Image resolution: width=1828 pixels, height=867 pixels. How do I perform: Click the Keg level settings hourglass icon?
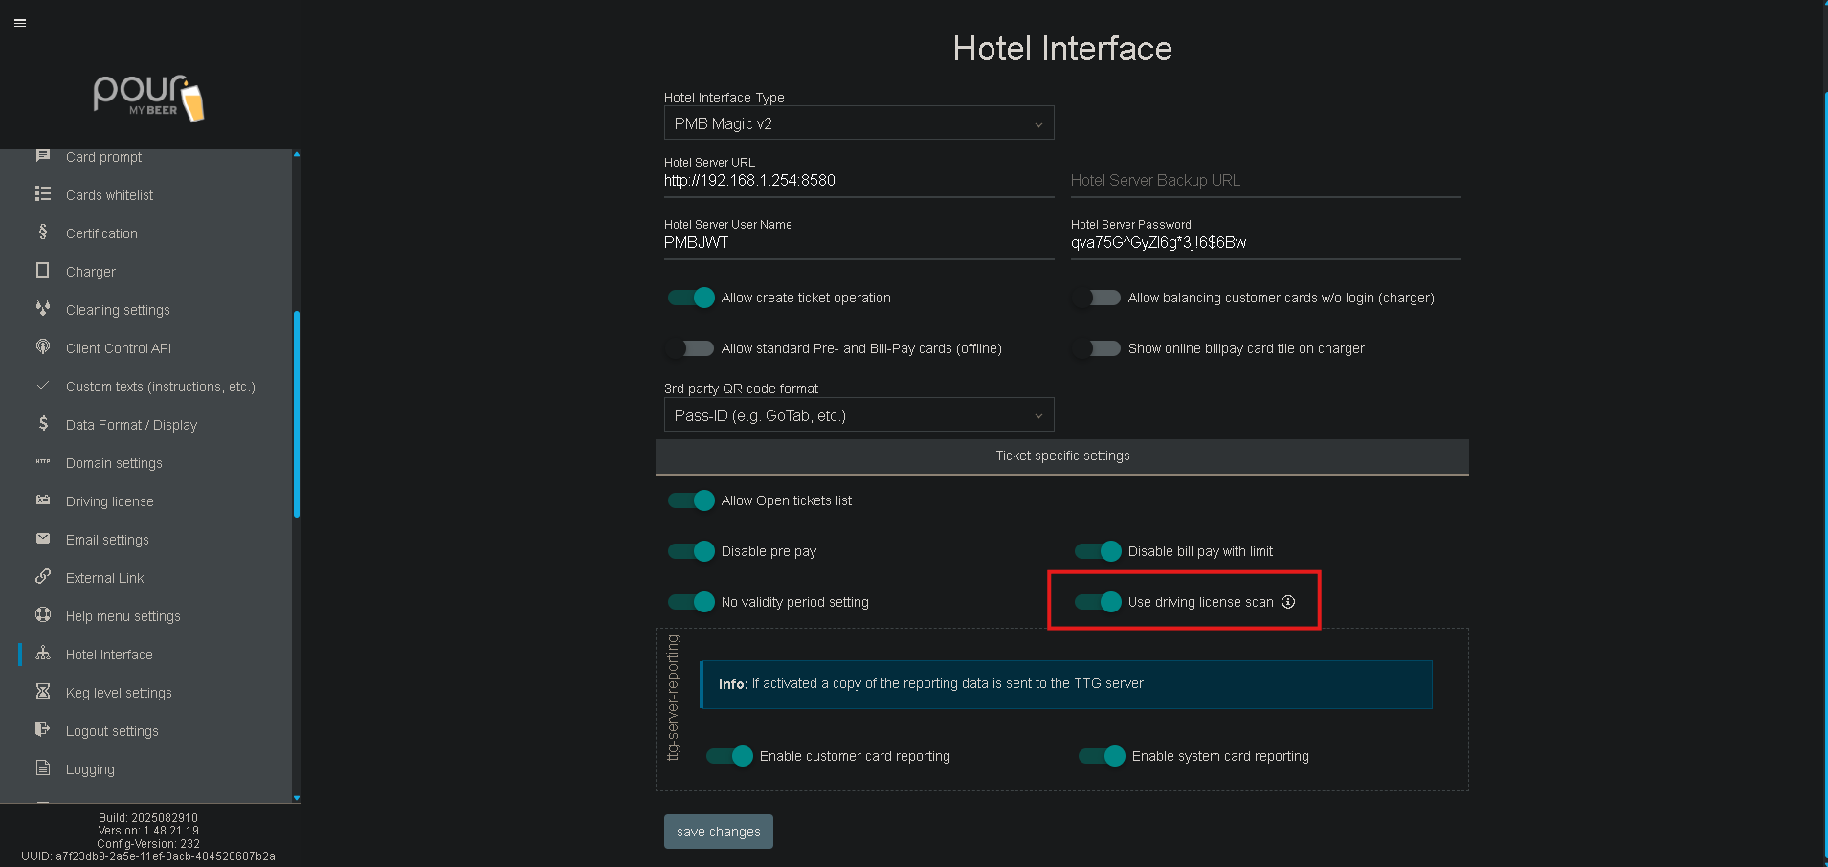[x=43, y=692]
